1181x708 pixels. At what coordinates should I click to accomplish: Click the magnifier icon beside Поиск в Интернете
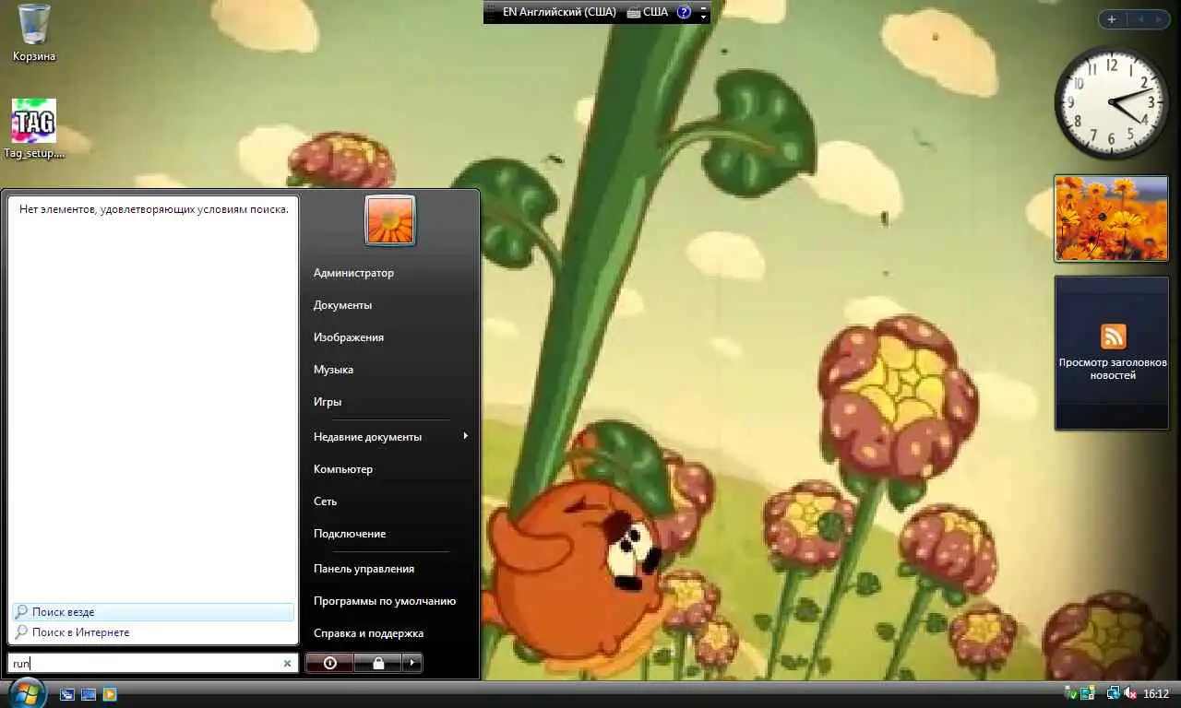click(21, 632)
